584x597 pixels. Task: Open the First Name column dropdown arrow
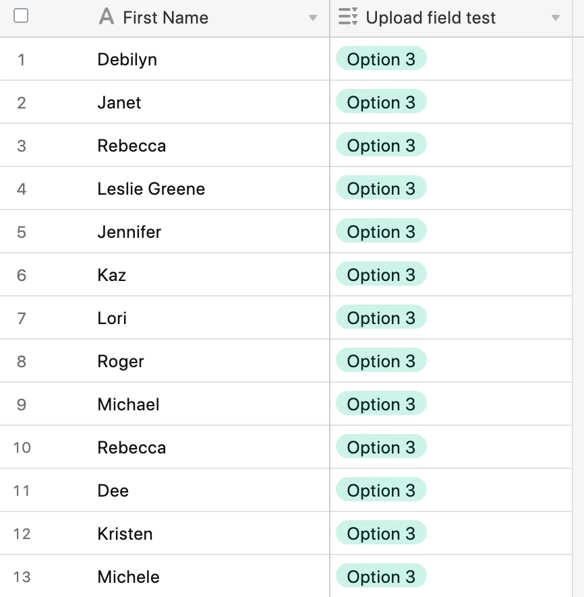pos(313,18)
